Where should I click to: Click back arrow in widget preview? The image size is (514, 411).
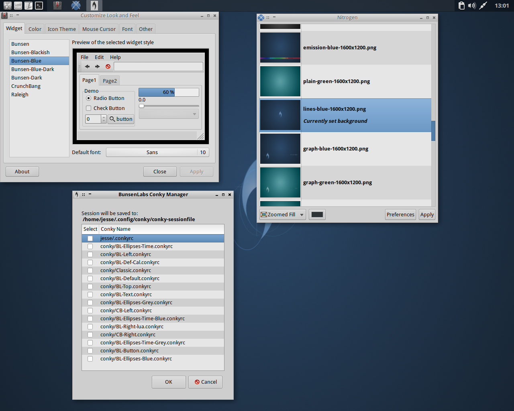pos(87,67)
